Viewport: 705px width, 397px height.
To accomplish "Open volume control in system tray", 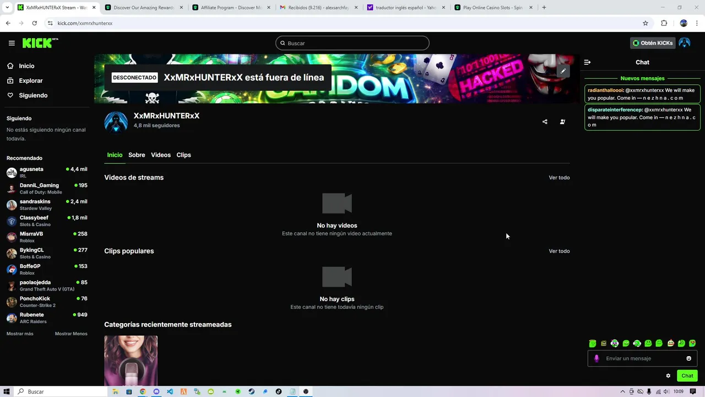I will click(667, 391).
